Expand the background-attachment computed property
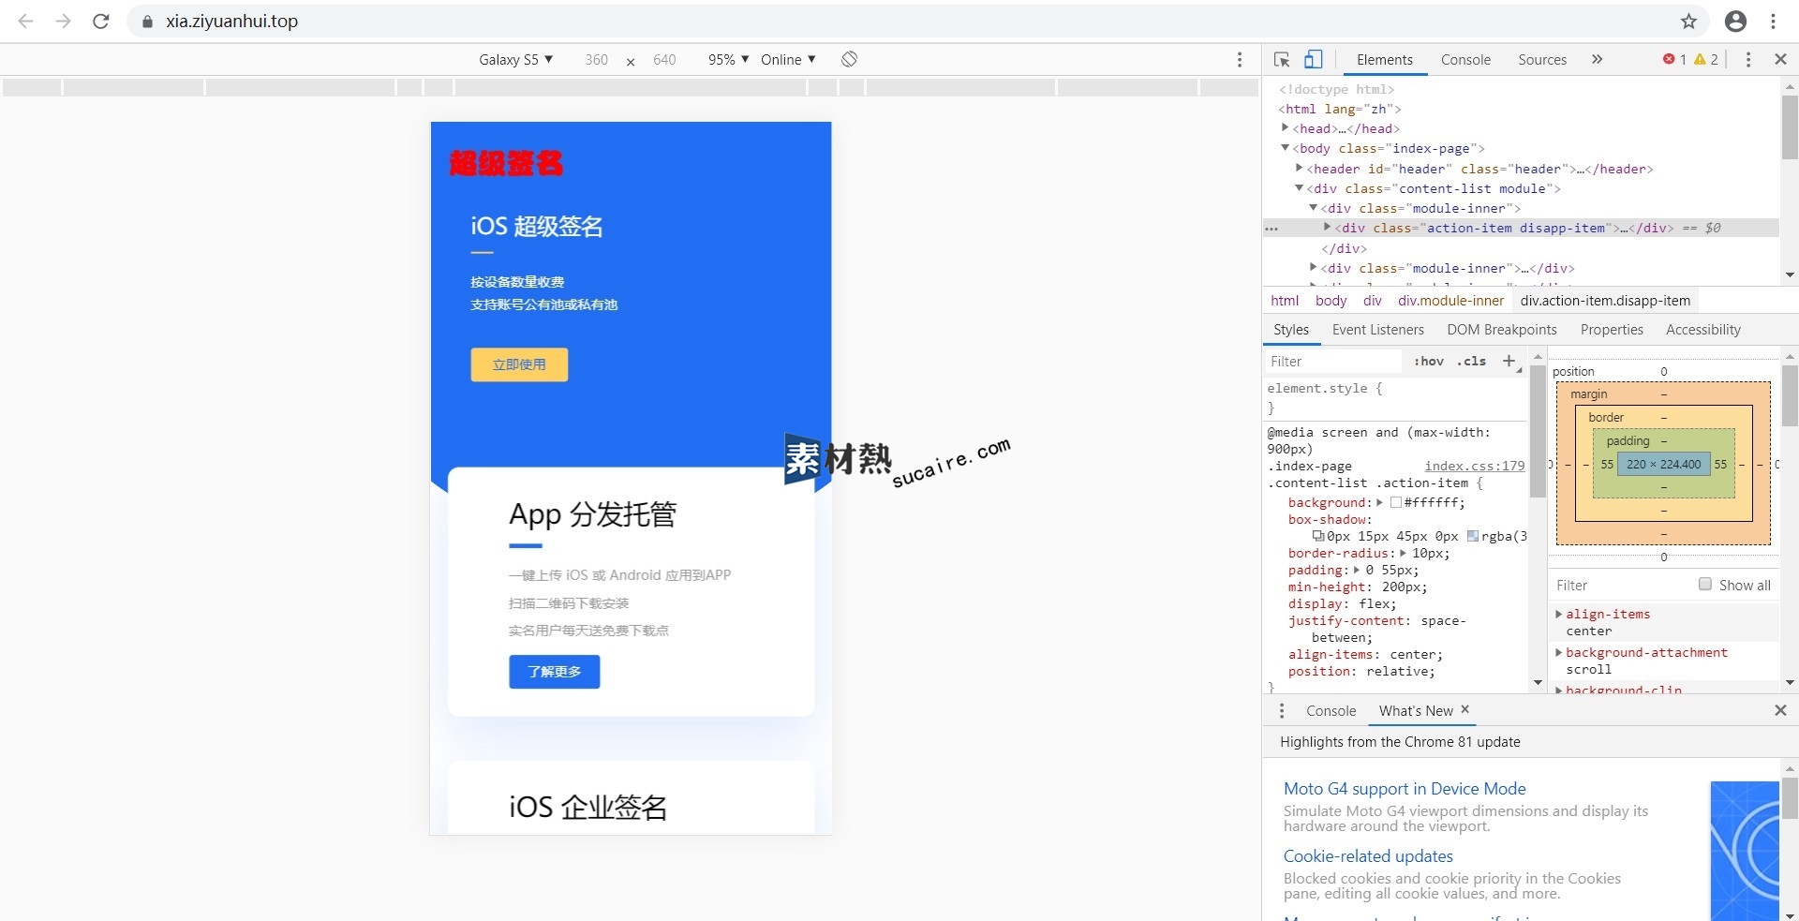 point(1559,652)
